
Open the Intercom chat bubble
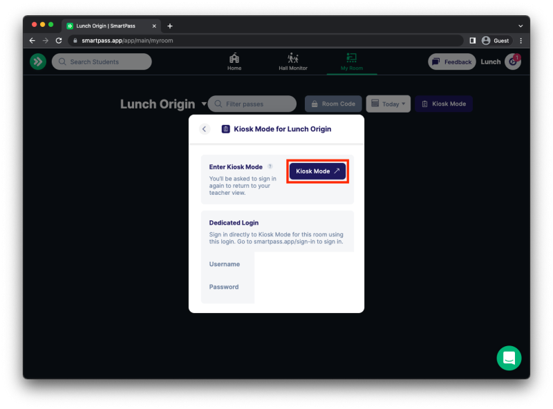coord(509,359)
